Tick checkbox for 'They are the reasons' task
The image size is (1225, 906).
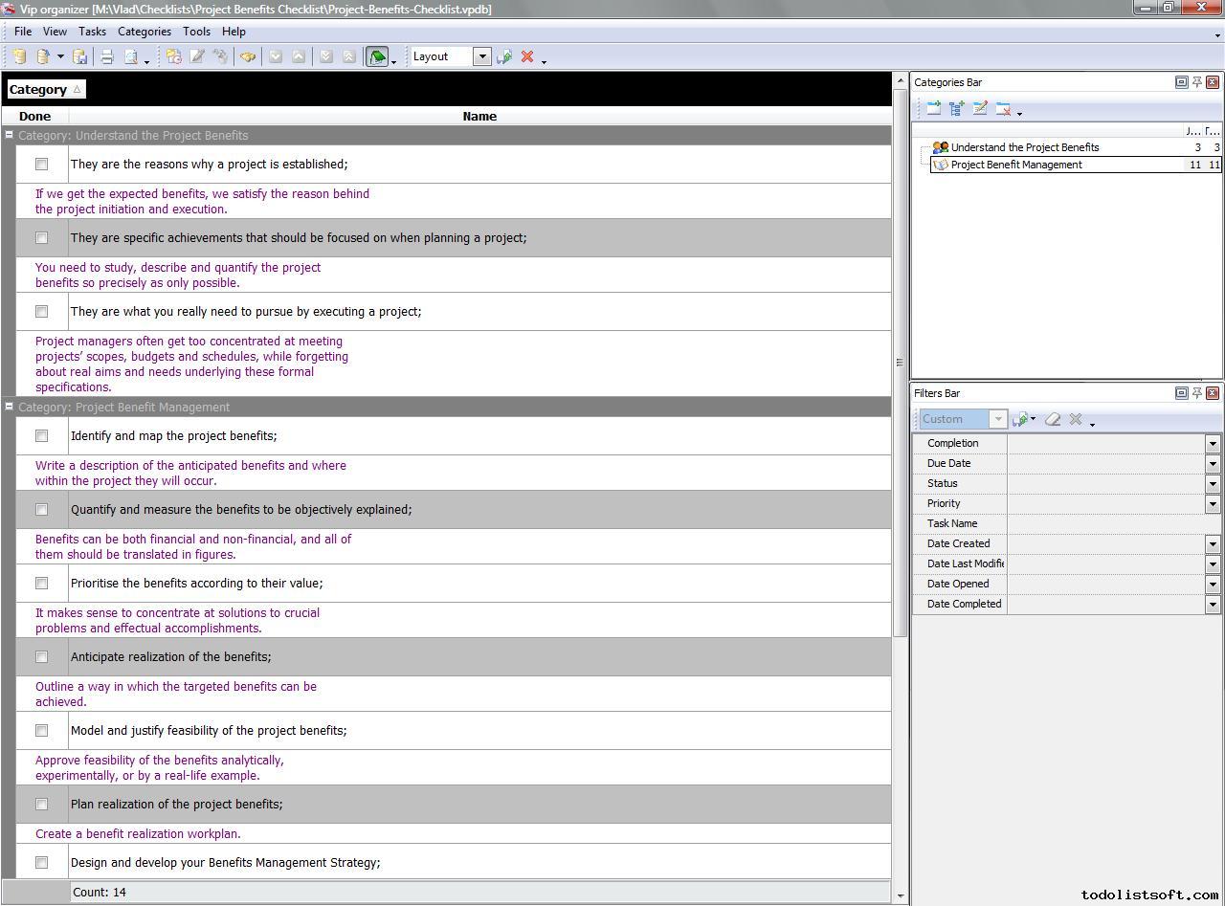click(41, 165)
